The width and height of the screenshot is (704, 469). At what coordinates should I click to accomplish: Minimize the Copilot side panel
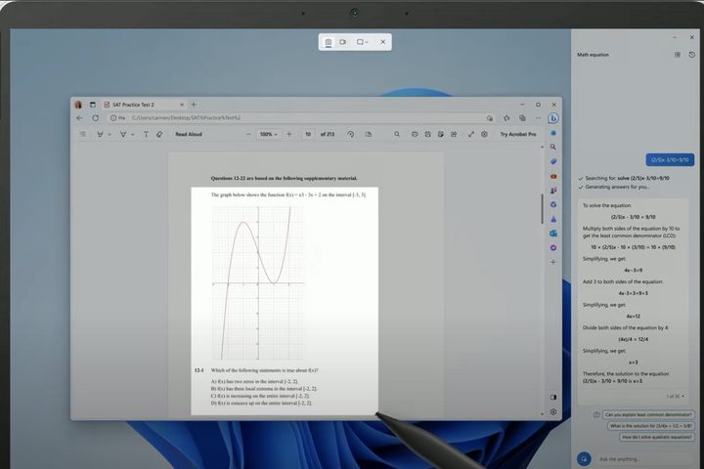pos(675,37)
